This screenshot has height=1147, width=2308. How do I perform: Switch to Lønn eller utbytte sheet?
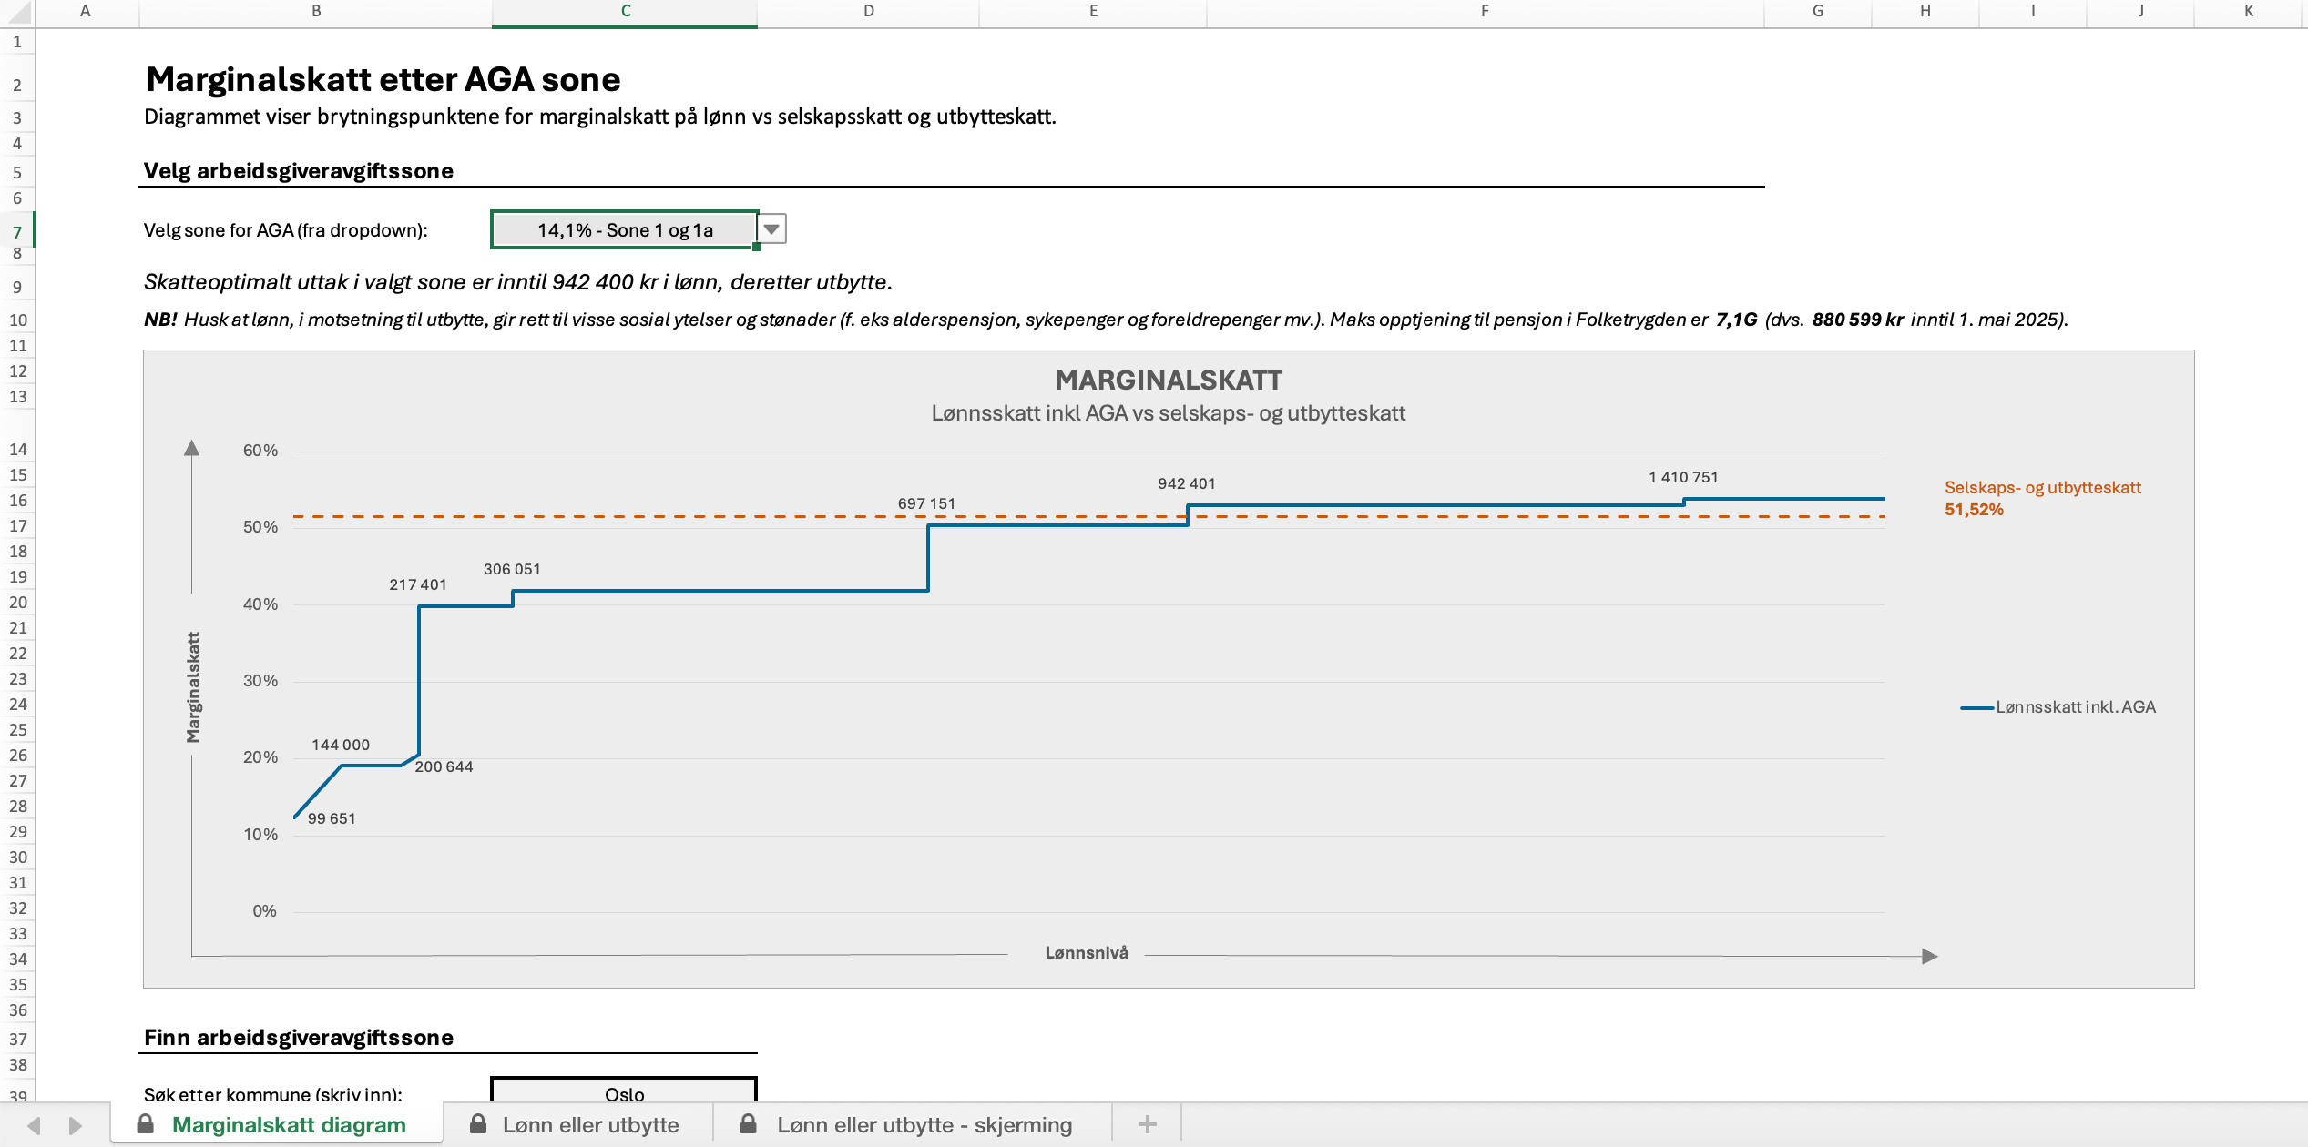(x=590, y=1124)
